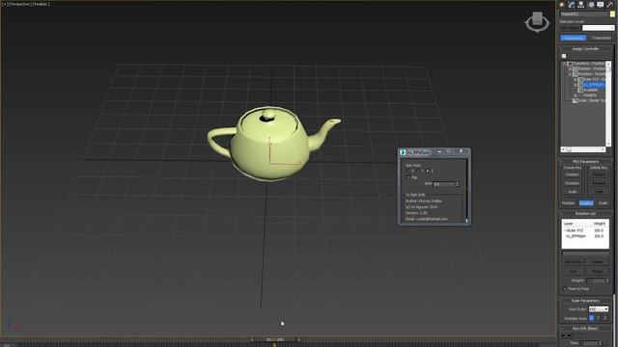
Task: Open the Axis Order XYZ dropdown
Action: click(x=599, y=309)
